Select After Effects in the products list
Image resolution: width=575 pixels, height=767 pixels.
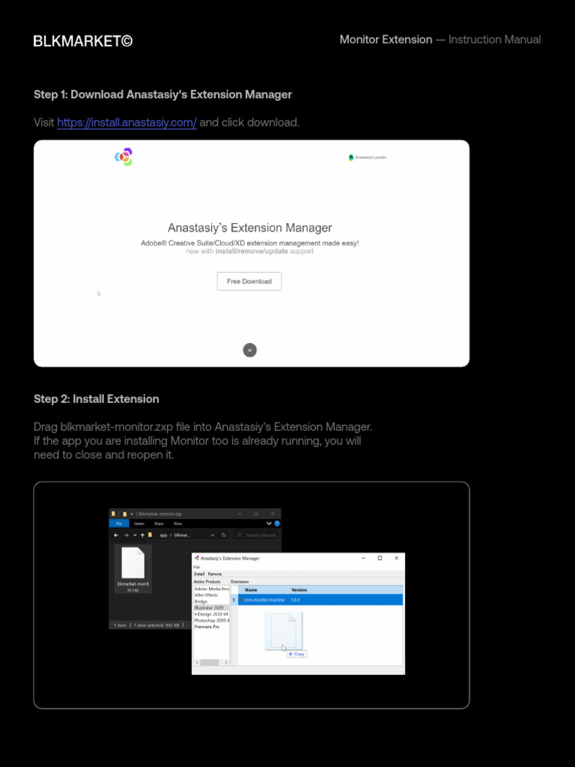[x=212, y=595]
